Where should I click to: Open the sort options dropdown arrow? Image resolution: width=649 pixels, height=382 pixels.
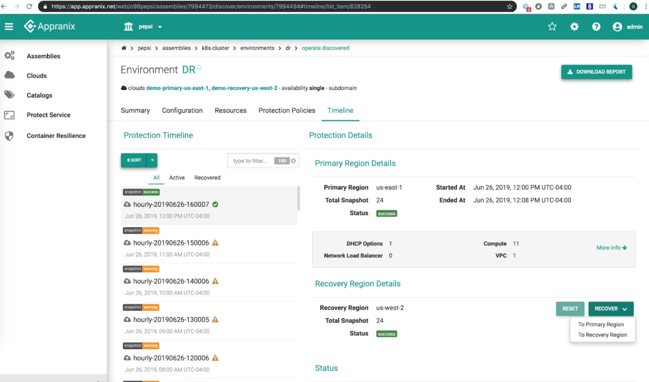[152, 160]
